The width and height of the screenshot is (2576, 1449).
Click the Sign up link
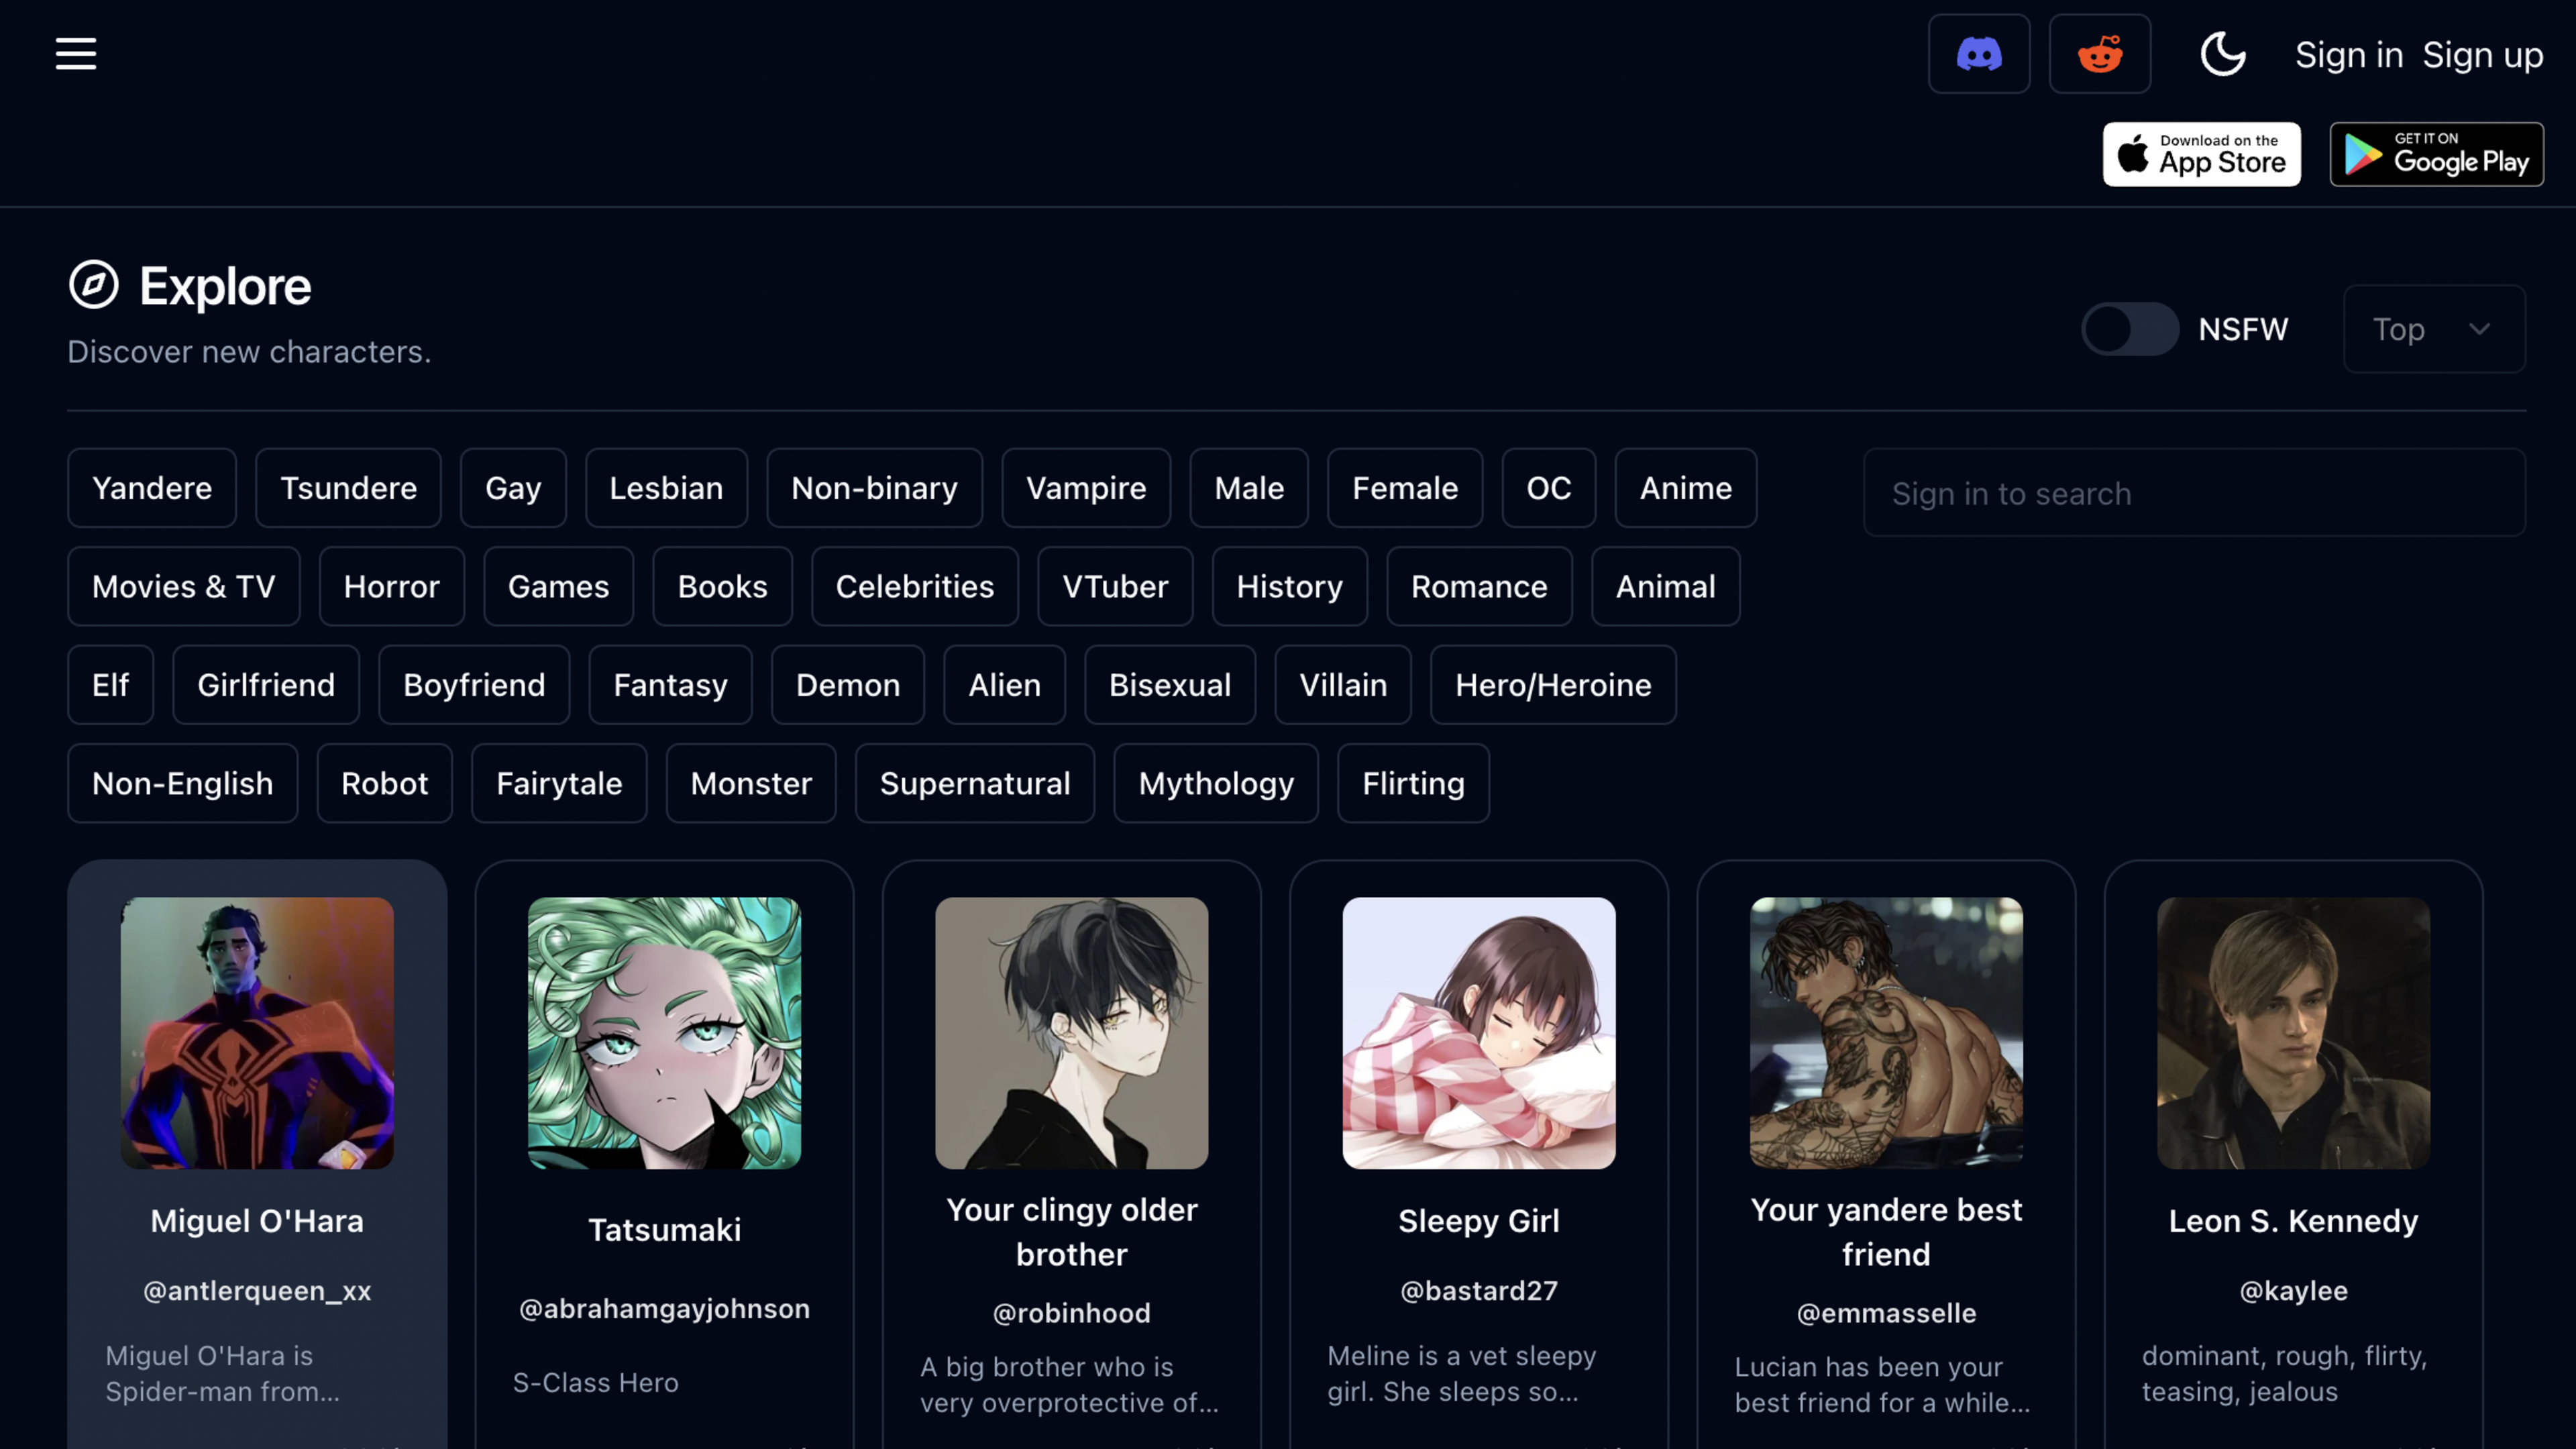click(x=2483, y=55)
